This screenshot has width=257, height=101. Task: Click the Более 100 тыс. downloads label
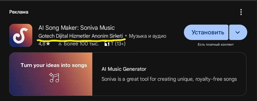point(81,44)
